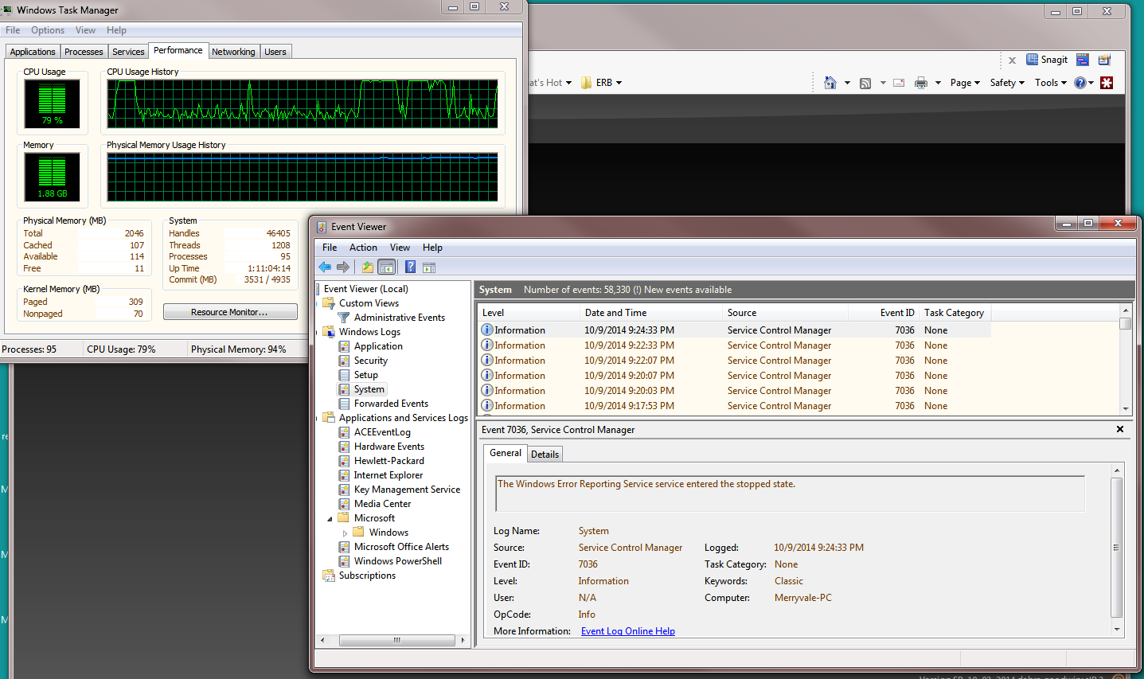The width and height of the screenshot is (1144, 679).
Task: Open the Safety dropdown menu
Action: coord(1006,83)
